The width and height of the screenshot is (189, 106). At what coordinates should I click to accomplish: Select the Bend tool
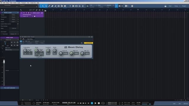click(x=62, y=6)
